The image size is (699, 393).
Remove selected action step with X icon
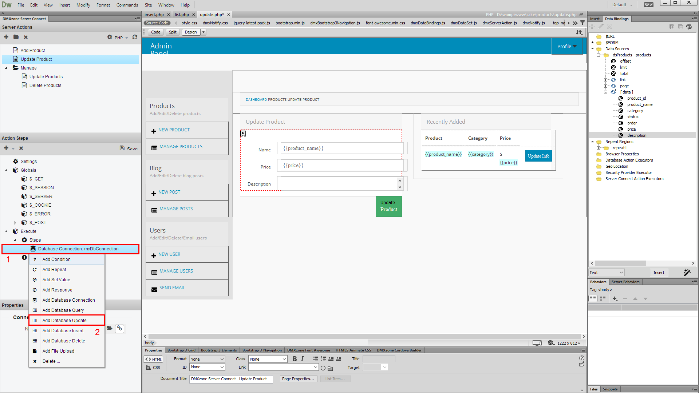(21, 148)
